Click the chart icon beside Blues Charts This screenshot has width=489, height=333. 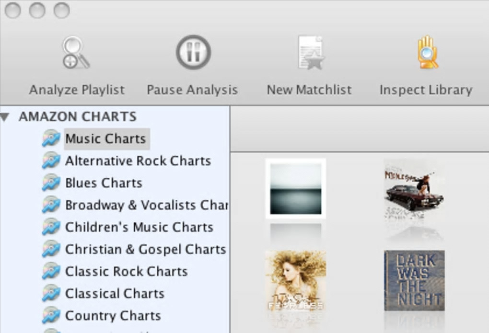51,183
